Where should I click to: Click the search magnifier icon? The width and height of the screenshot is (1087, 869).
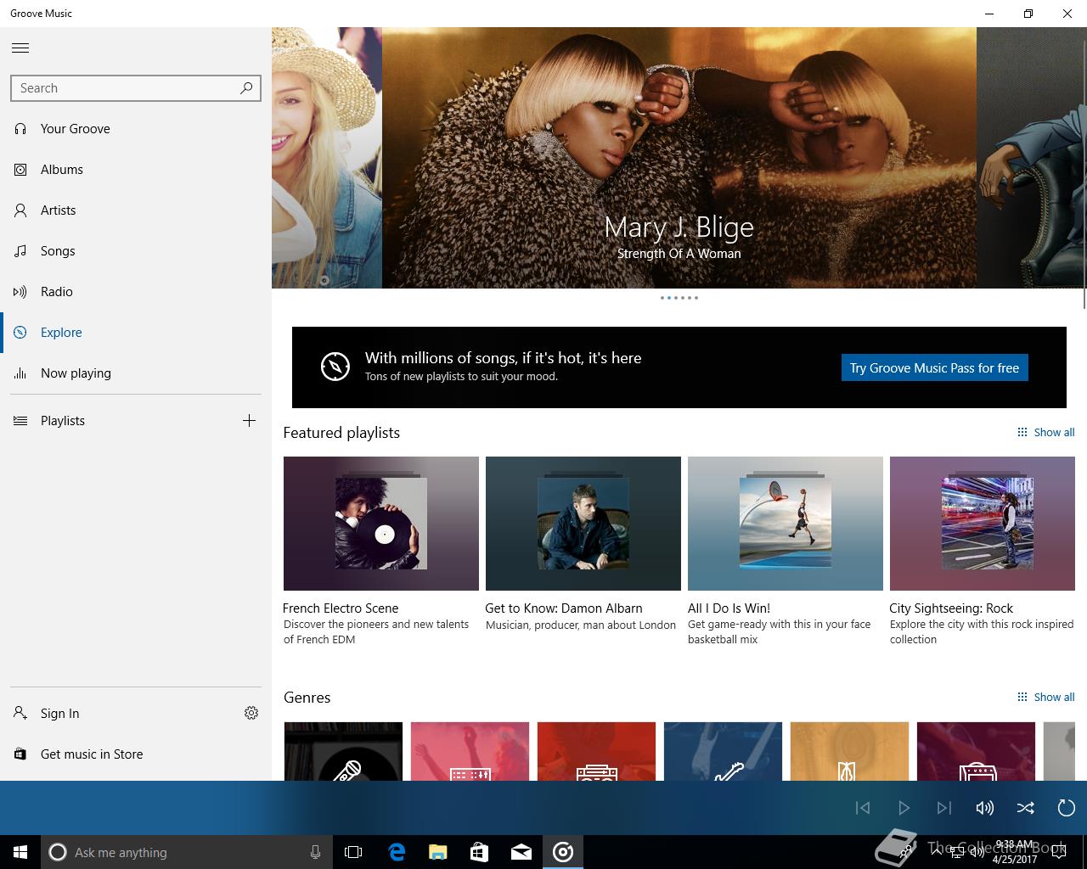coord(246,87)
